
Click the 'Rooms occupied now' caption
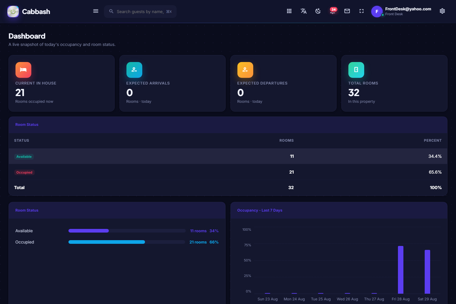point(34,102)
